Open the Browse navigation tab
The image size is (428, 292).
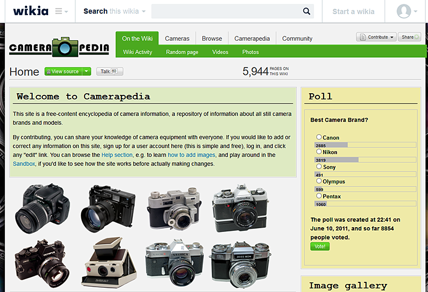click(x=212, y=39)
